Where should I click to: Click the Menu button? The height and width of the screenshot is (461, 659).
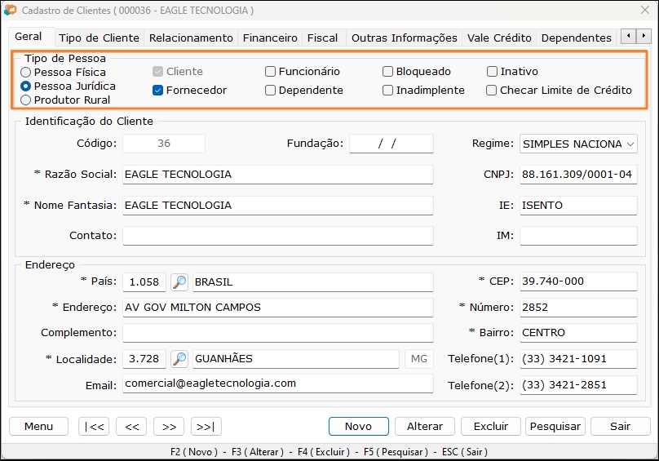[x=38, y=427]
